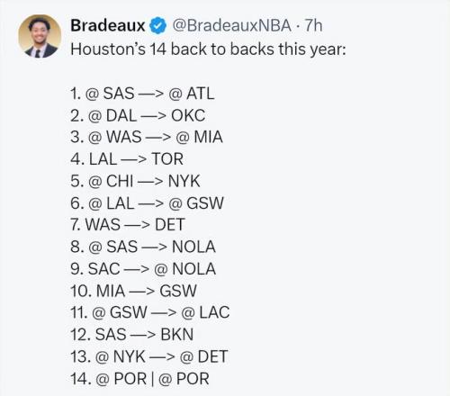Click line 2 @ DAL to OKC
Image resolution: width=450 pixels, height=396 pixels.
point(138,115)
